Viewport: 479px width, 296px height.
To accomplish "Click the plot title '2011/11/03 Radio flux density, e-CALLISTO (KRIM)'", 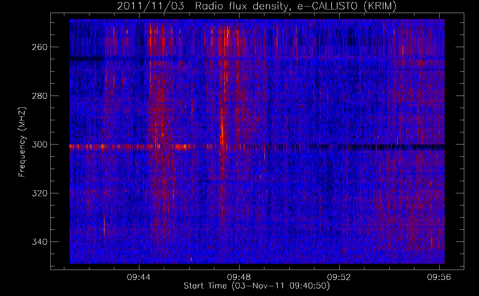I will pyautogui.click(x=257, y=6).
